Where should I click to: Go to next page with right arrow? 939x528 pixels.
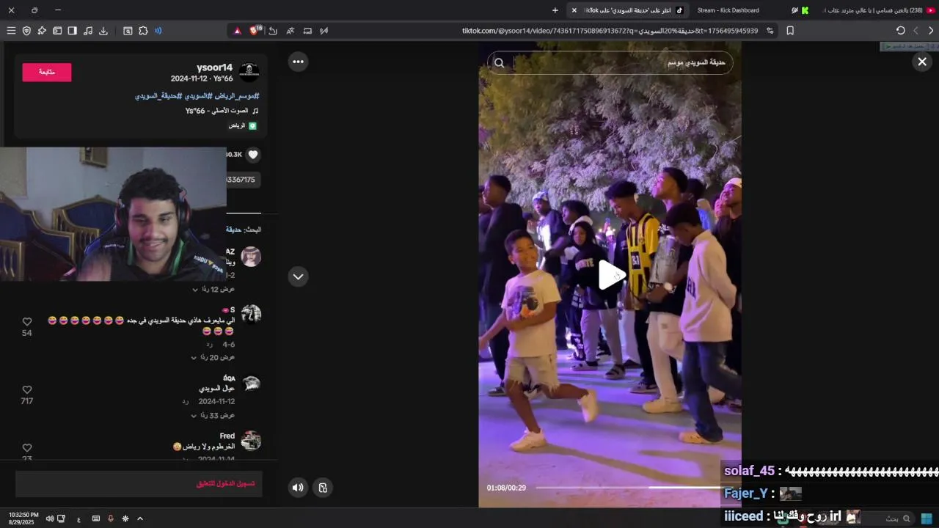tap(931, 31)
